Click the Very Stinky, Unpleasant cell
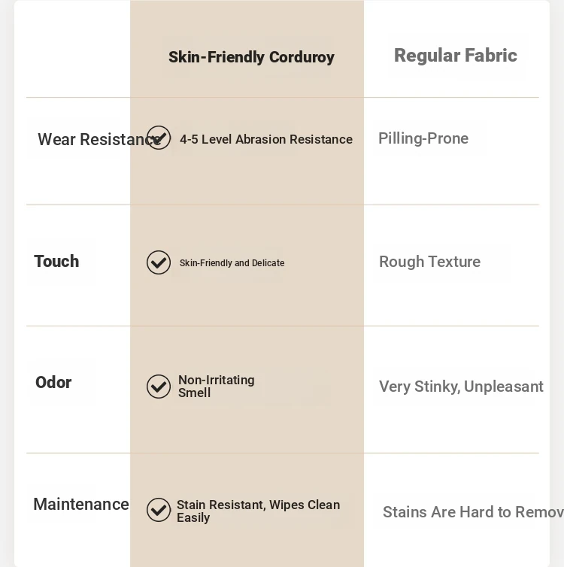The width and height of the screenshot is (564, 567). click(461, 387)
